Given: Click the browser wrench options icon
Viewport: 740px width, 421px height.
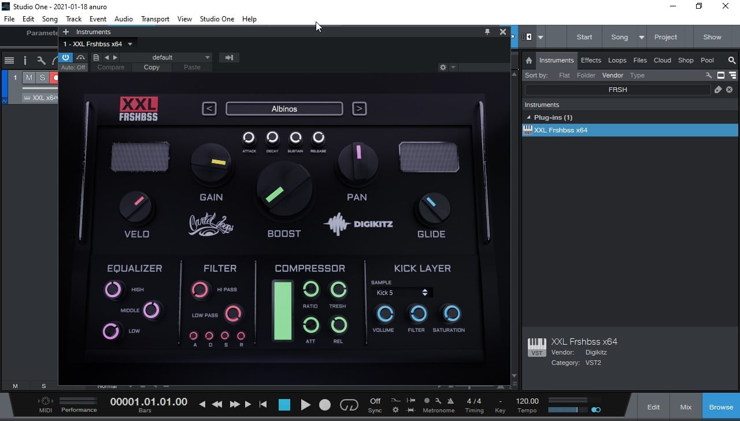Looking at the screenshot, I should pyautogui.click(x=708, y=75).
